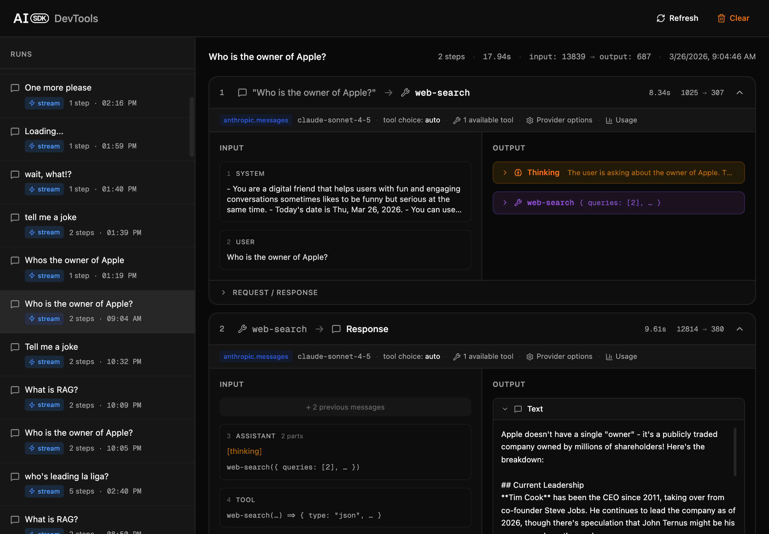Click the runs sidebar scrollbar
Image resolution: width=769 pixels, height=534 pixels.
pos(192,127)
